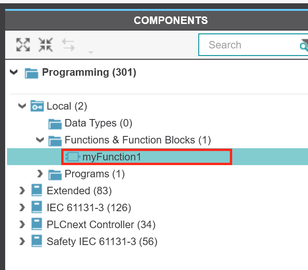Select the Local folder key icon
The height and width of the screenshot is (270, 308).
pos(37,106)
